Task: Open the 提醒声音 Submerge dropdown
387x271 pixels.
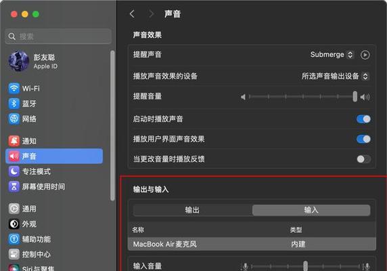Action: point(332,55)
